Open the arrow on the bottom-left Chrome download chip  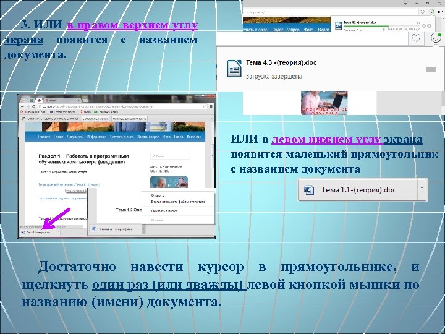pyautogui.click(x=59, y=233)
